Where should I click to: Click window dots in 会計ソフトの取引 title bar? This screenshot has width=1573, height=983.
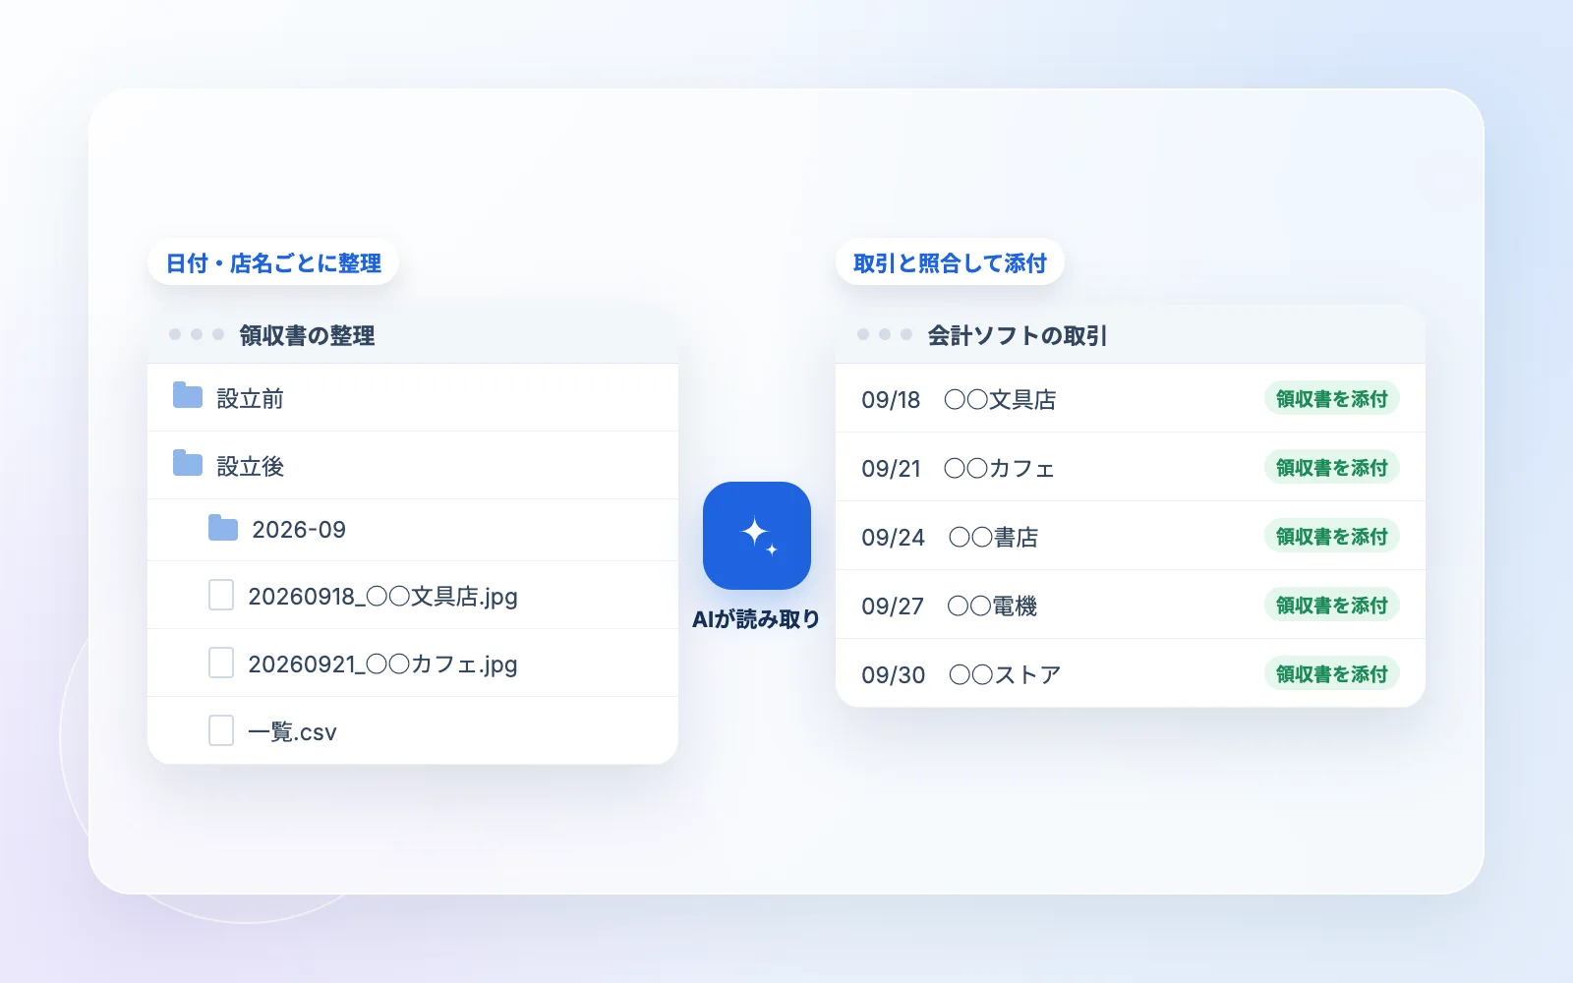pos(885,334)
